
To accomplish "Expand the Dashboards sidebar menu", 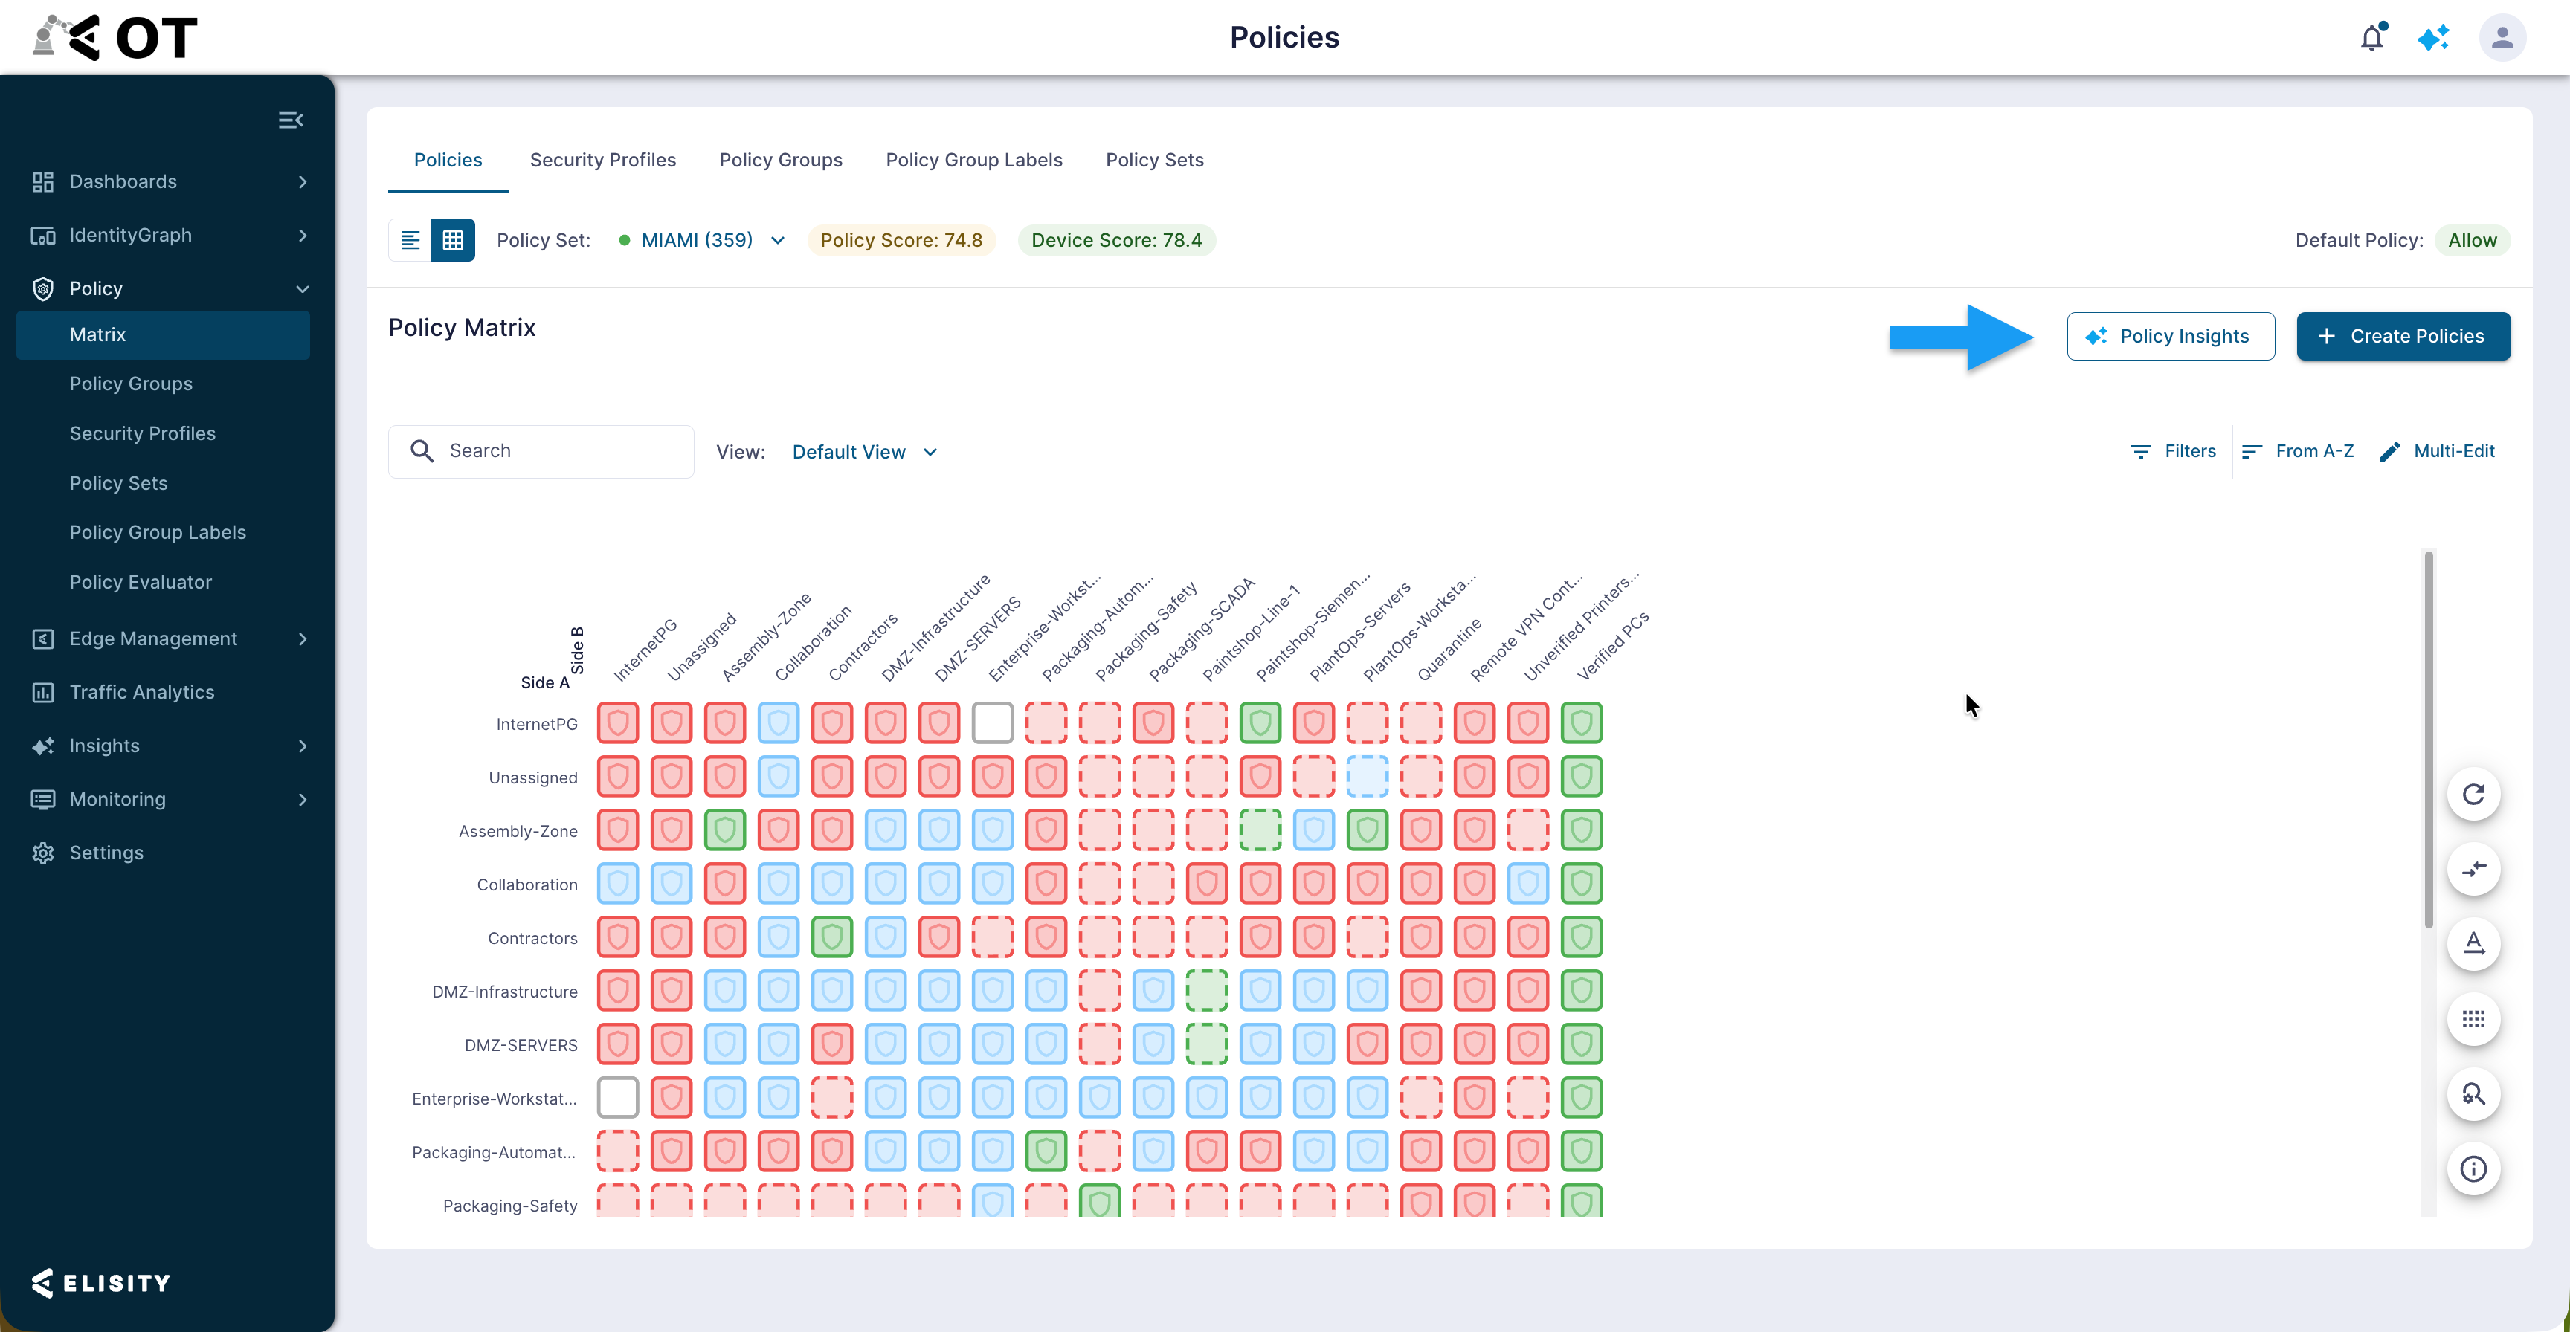I will [x=167, y=181].
